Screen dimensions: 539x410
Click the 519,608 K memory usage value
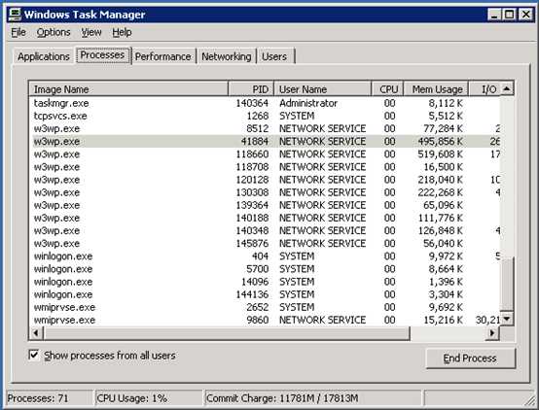441,154
